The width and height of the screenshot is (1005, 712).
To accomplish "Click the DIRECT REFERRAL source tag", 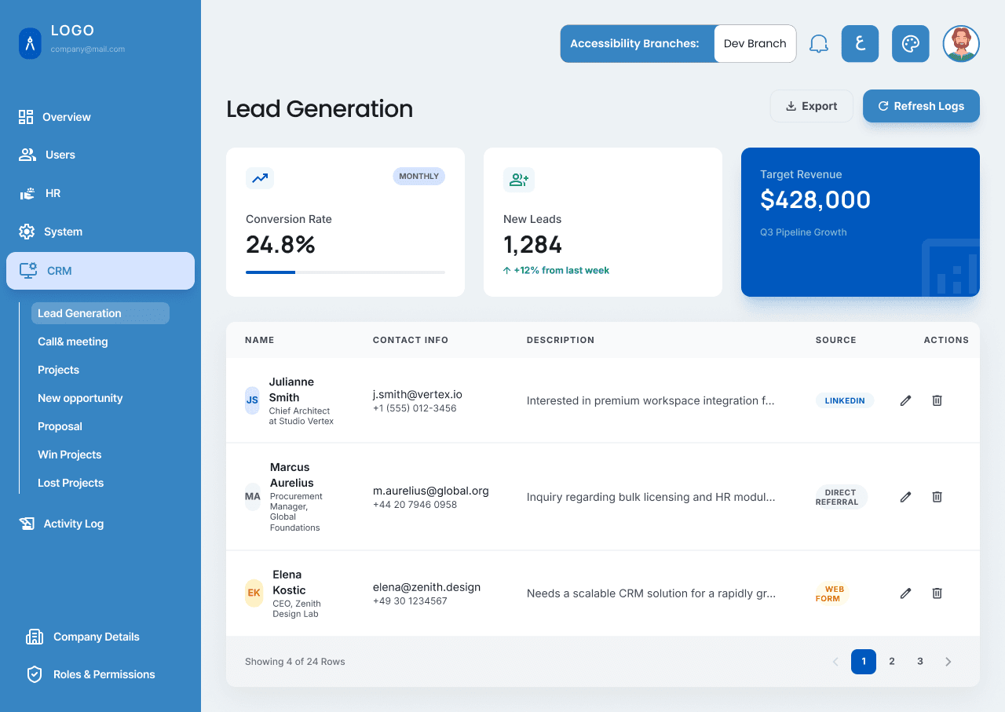I will click(x=842, y=497).
